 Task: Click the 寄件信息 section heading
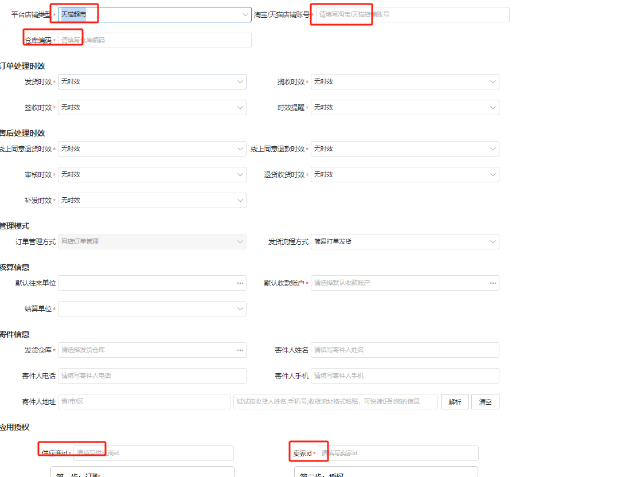click(x=15, y=334)
